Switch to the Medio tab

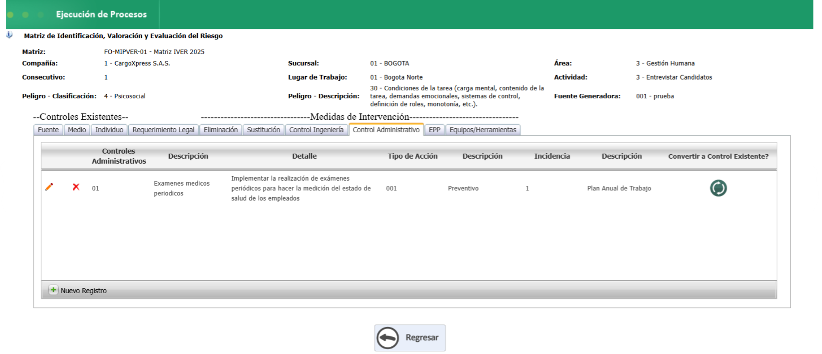pos(77,130)
